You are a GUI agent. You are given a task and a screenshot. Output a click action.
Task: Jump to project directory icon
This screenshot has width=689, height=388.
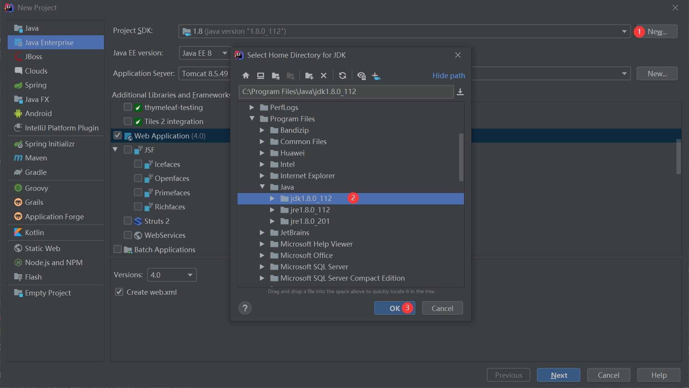point(276,75)
